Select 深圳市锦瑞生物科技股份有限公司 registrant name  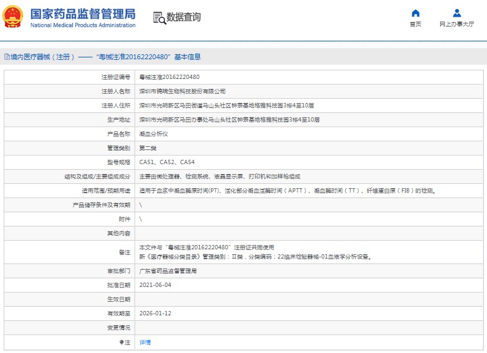182,91
